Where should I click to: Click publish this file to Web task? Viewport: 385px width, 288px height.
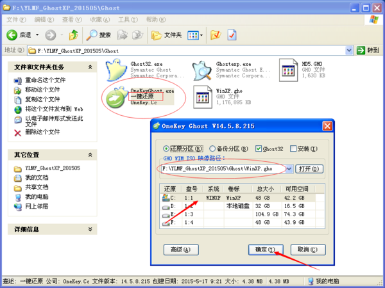click(x=54, y=109)
